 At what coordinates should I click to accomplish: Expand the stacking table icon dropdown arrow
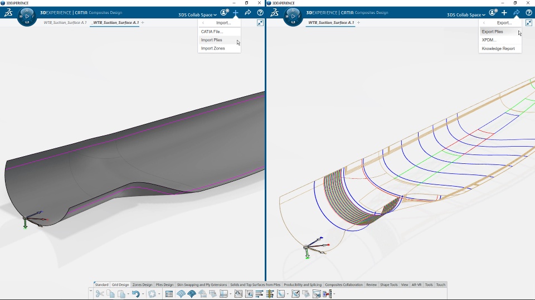pyautogui.click(x=231, y=294)
